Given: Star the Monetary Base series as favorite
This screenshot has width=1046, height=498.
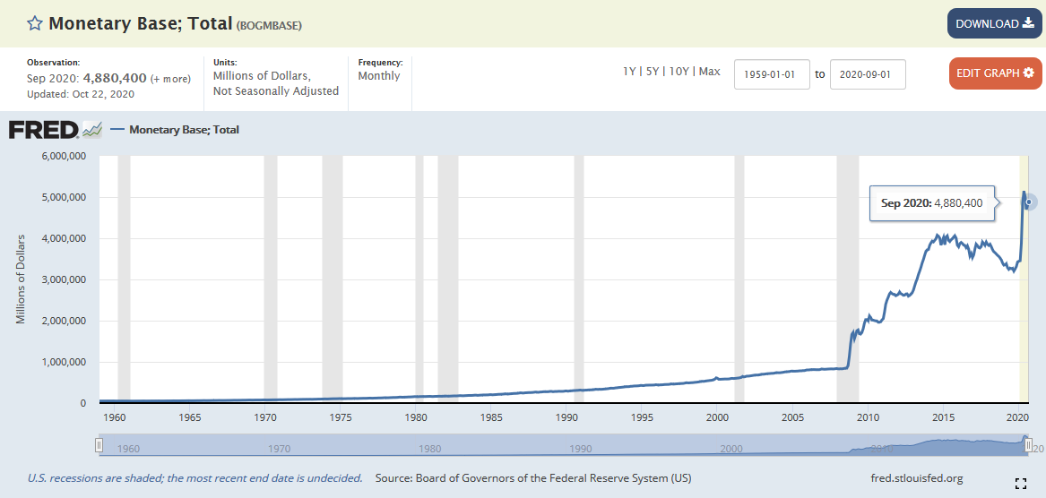Looking at the screenshot, I should [34, 24].
